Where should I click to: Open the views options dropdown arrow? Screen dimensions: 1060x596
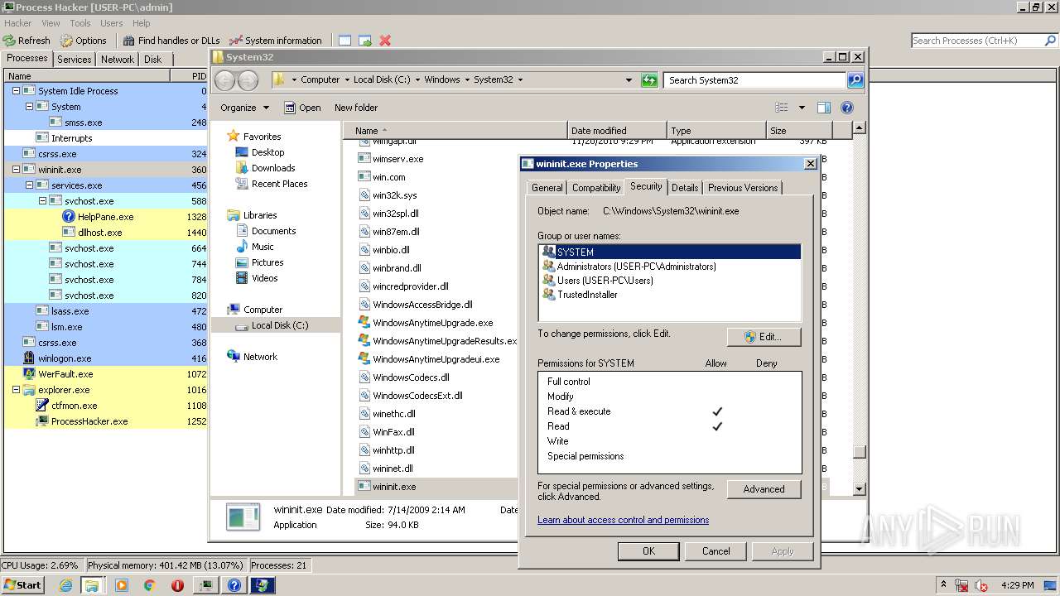point(802,108)
